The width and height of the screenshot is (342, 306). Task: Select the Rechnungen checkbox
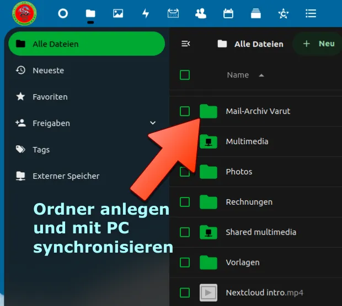185,202
